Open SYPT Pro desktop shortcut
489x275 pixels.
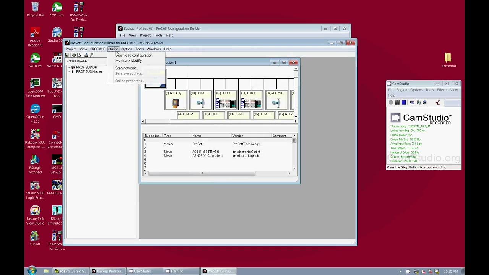[x=57, y=10]
